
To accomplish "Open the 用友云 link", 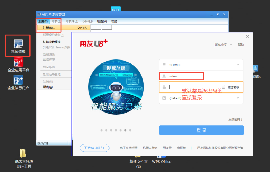I will 167,148.
